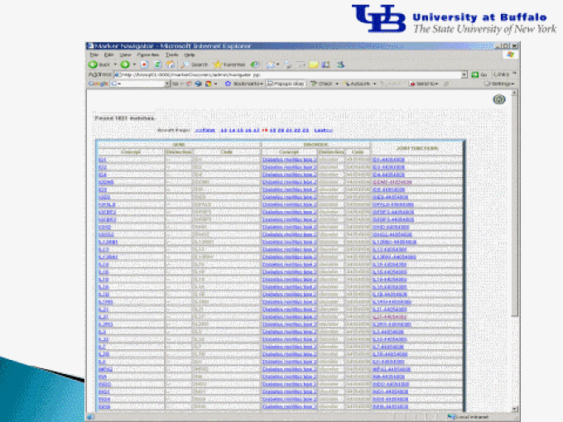Open the Search toolbar button
563x422 pixels.
point(195,64)
